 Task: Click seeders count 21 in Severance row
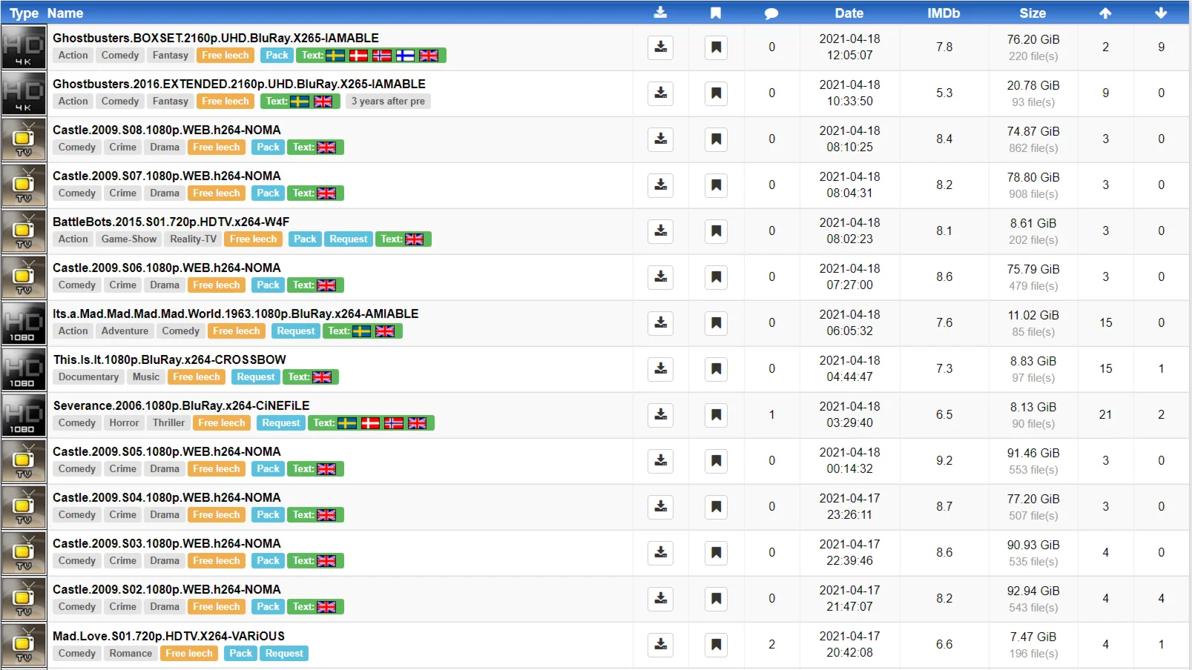pos(1105,414)
